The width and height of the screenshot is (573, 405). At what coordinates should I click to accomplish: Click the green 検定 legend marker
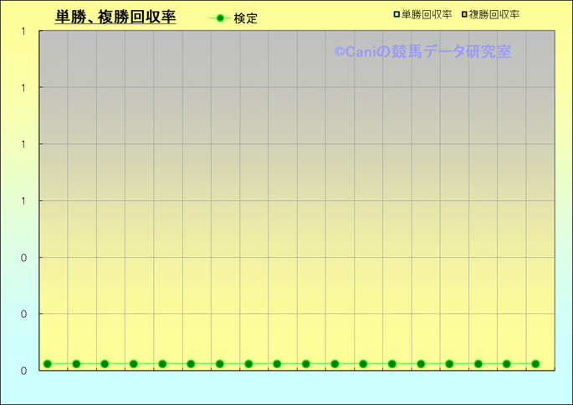[219, 18]
